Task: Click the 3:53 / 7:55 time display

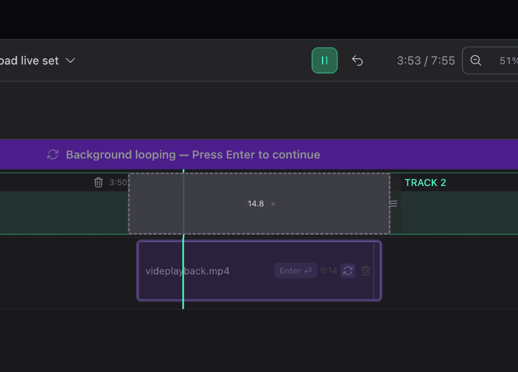Action: click(426, 60)
